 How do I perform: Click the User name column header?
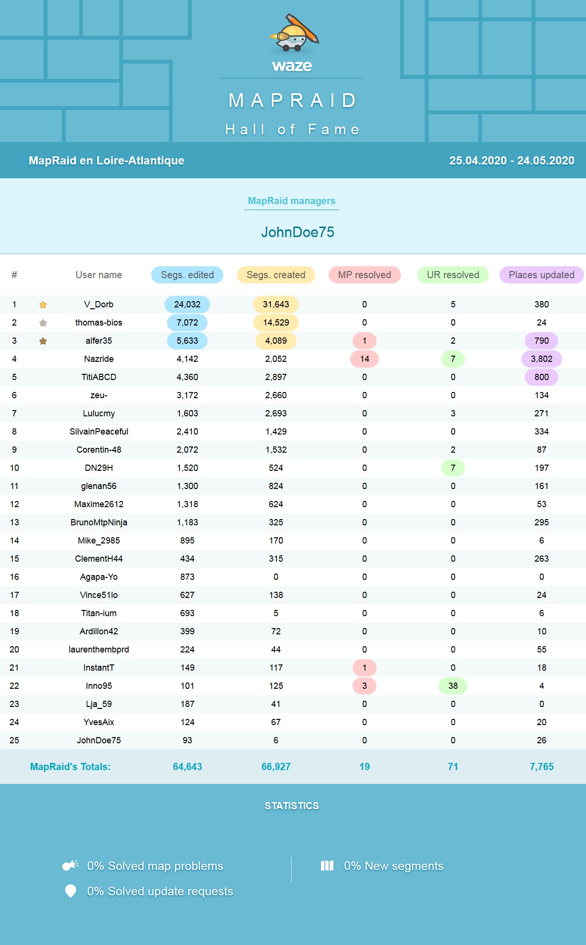99,275
